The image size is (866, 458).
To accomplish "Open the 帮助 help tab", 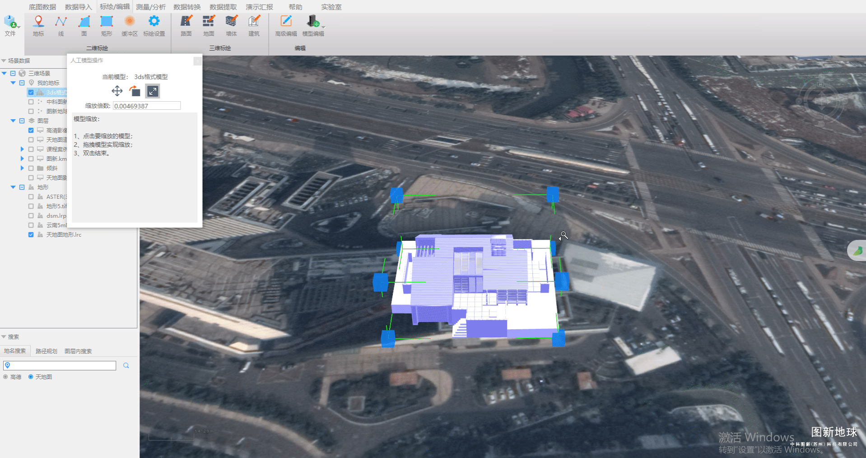I will point(295,7).
